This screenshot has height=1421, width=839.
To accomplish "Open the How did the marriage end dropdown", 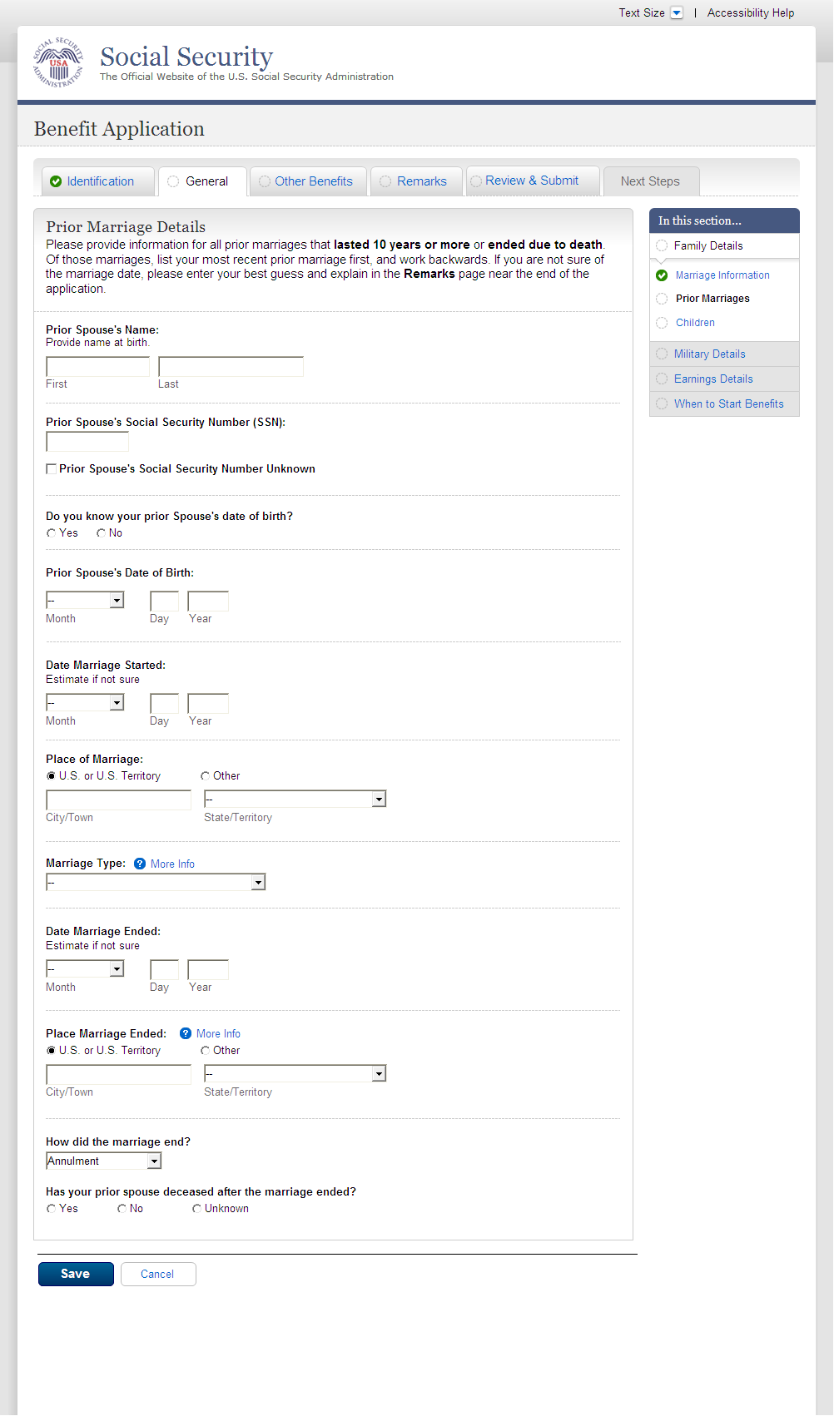I will coord(154,1161).
